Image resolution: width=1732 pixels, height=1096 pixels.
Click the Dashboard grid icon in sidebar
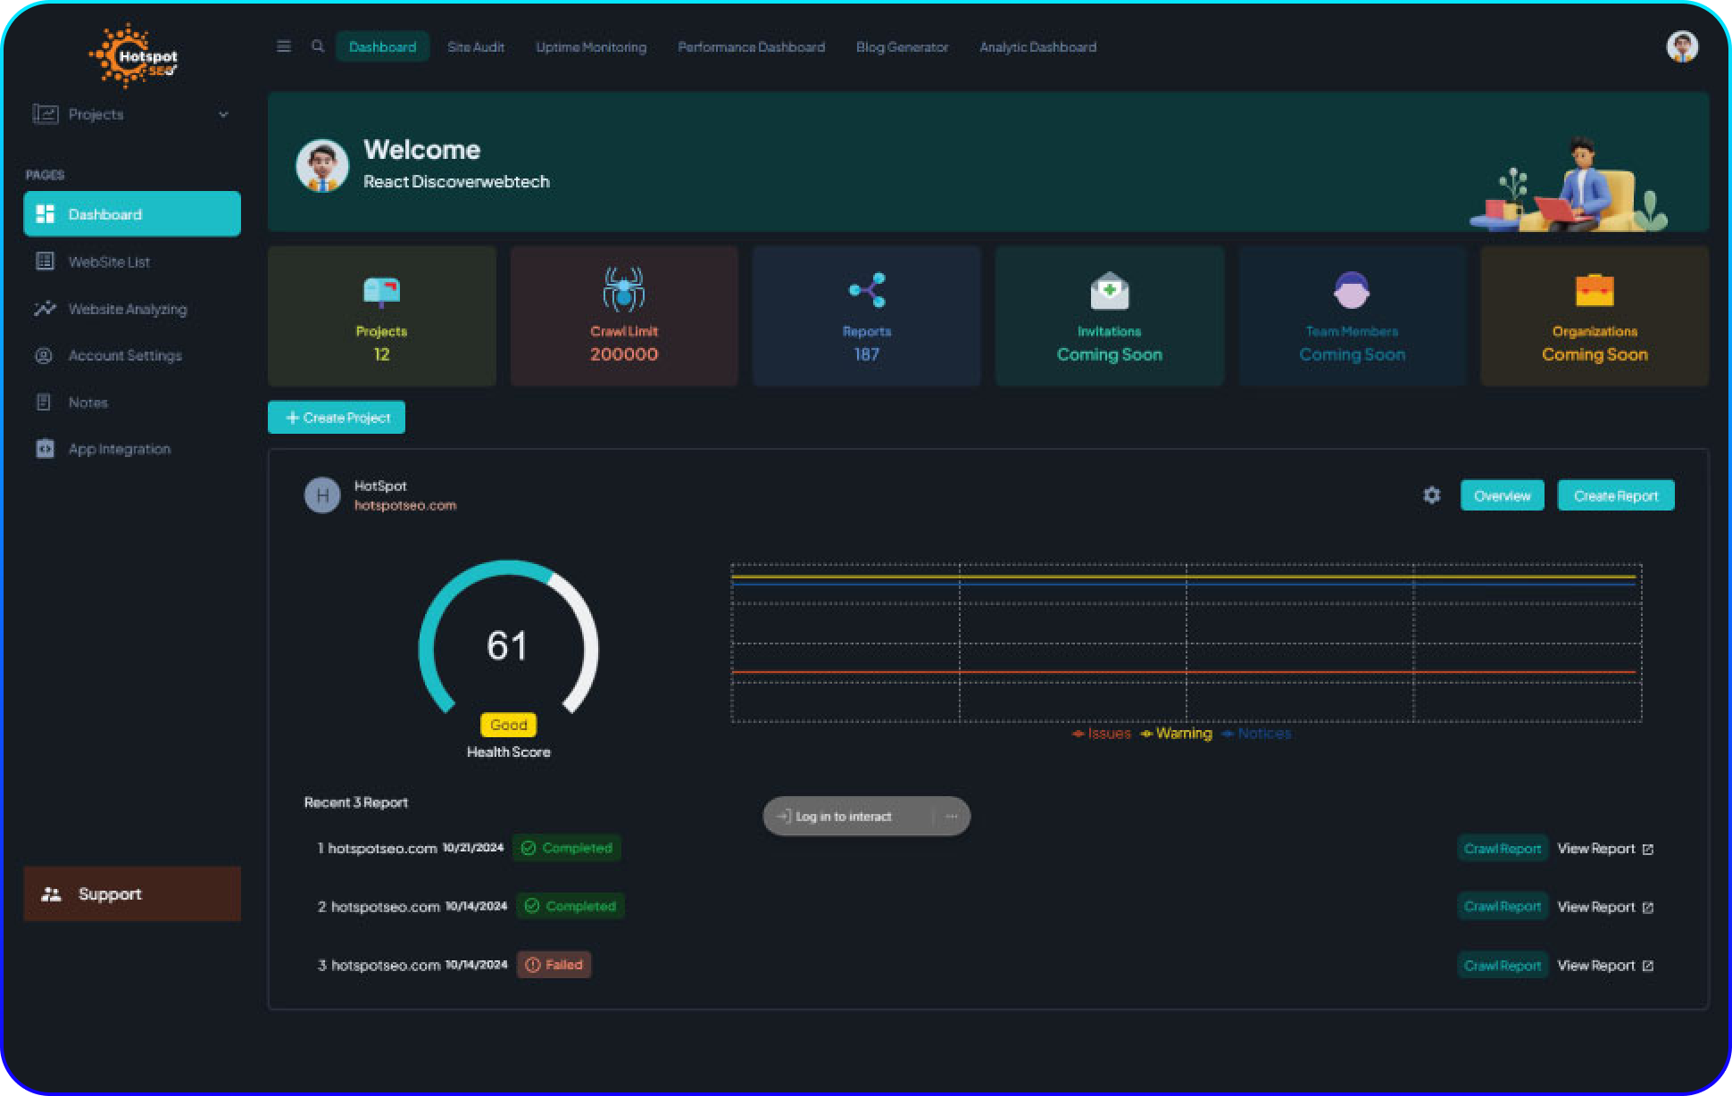[45, 214]
